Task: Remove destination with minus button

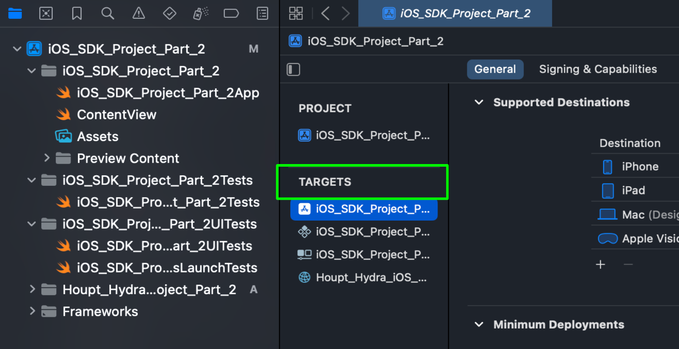Action: tap(628, 264)
